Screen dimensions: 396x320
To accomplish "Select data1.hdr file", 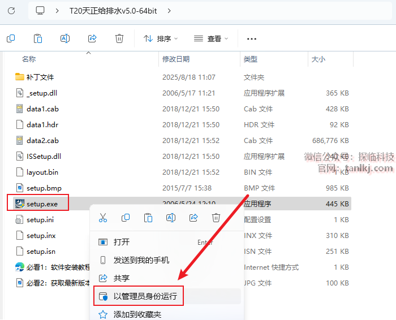I will 42,125.
